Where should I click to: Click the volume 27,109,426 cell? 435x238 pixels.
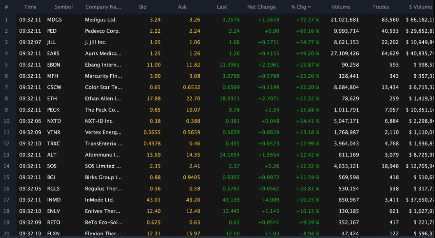tap(345, 53)
